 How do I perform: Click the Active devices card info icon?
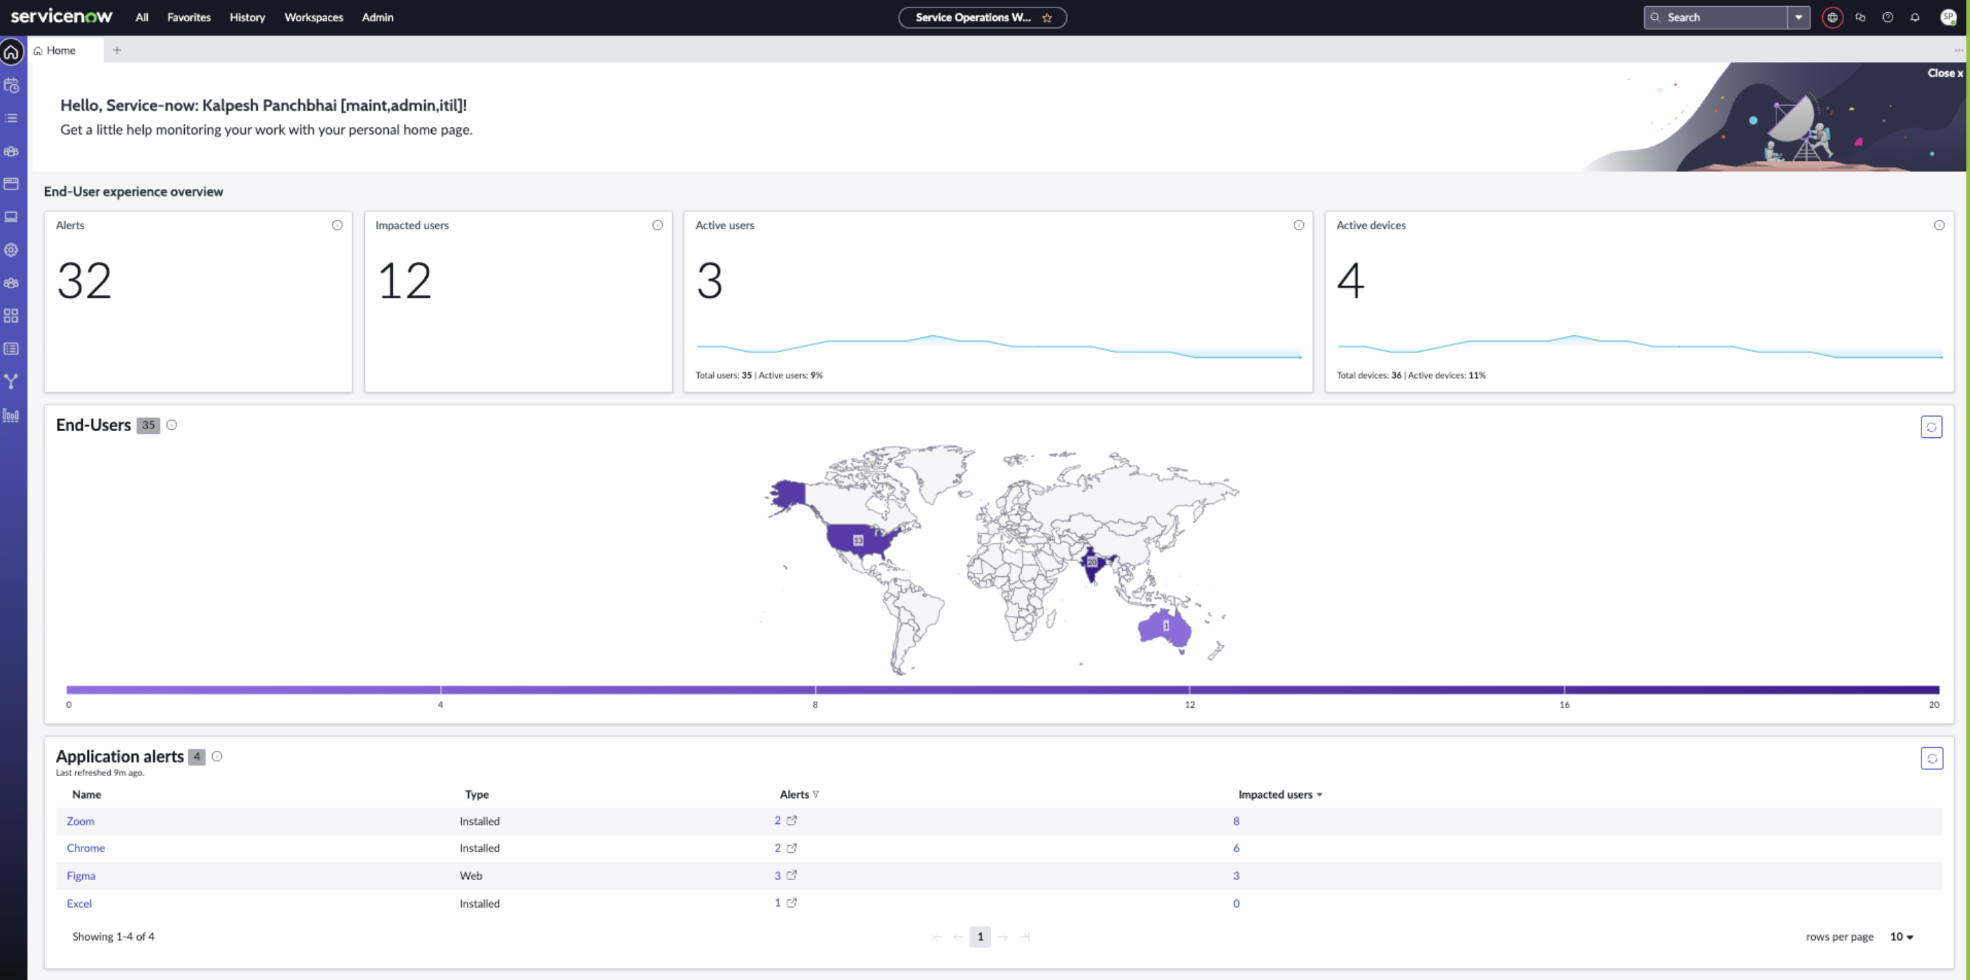point(1939,224)
